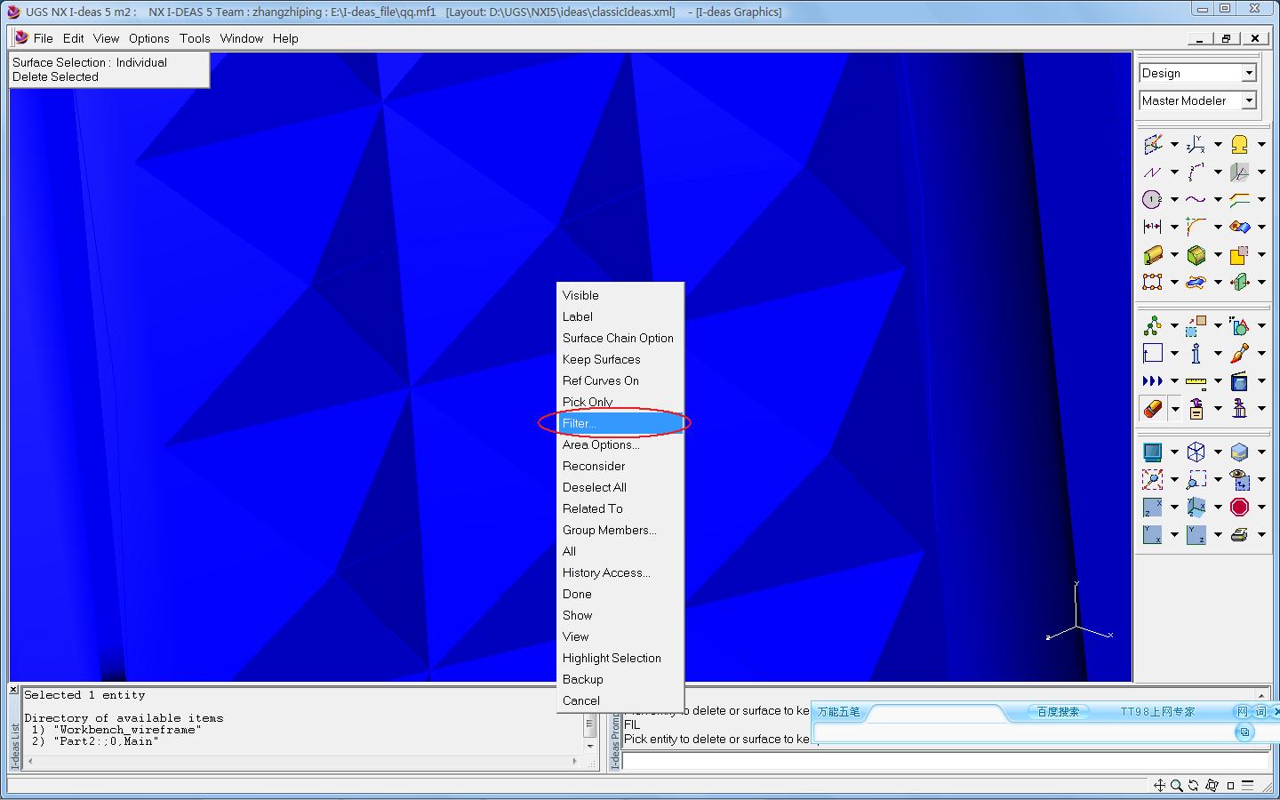Choose Area Options... in popup menu

point(620,444)
